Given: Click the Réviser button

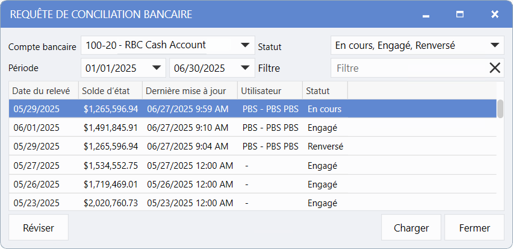Looking at the screenshot, I should point(39,228).
